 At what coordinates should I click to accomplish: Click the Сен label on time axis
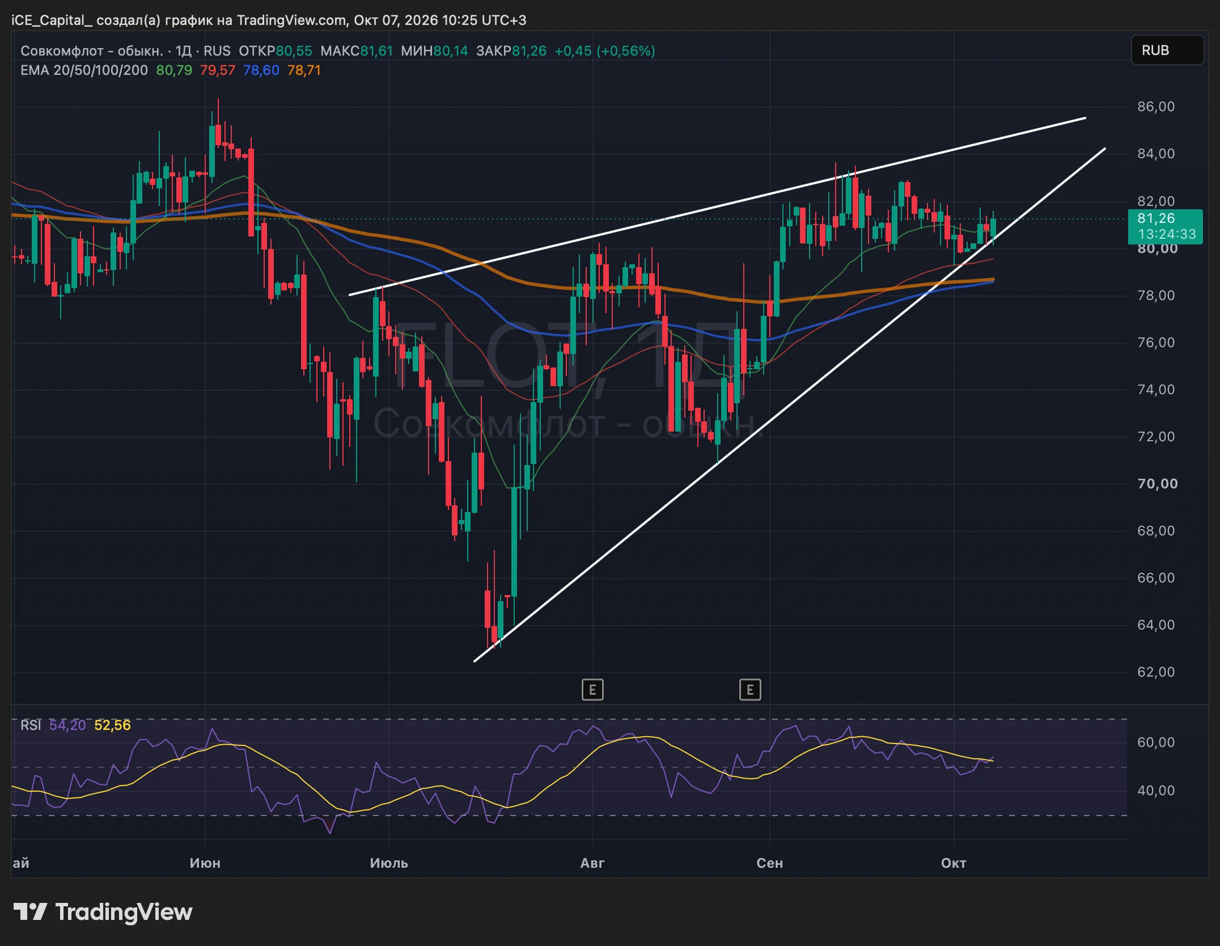[770, 863]
